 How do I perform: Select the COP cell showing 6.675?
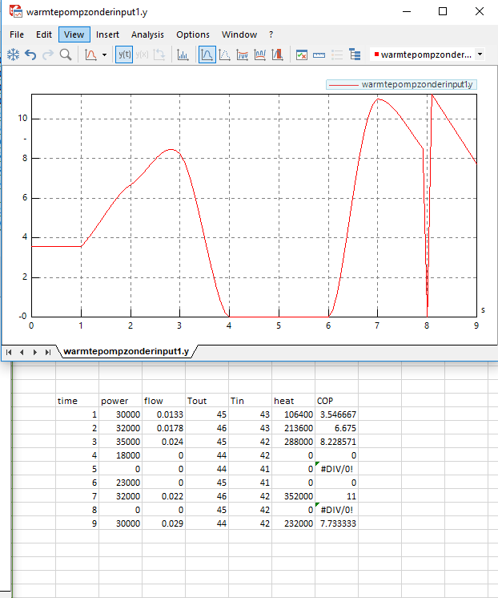[x=335, y=429]
